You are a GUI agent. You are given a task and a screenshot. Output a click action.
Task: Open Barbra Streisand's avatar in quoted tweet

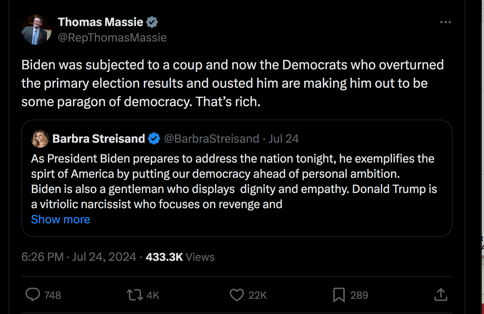coord(40,139)
